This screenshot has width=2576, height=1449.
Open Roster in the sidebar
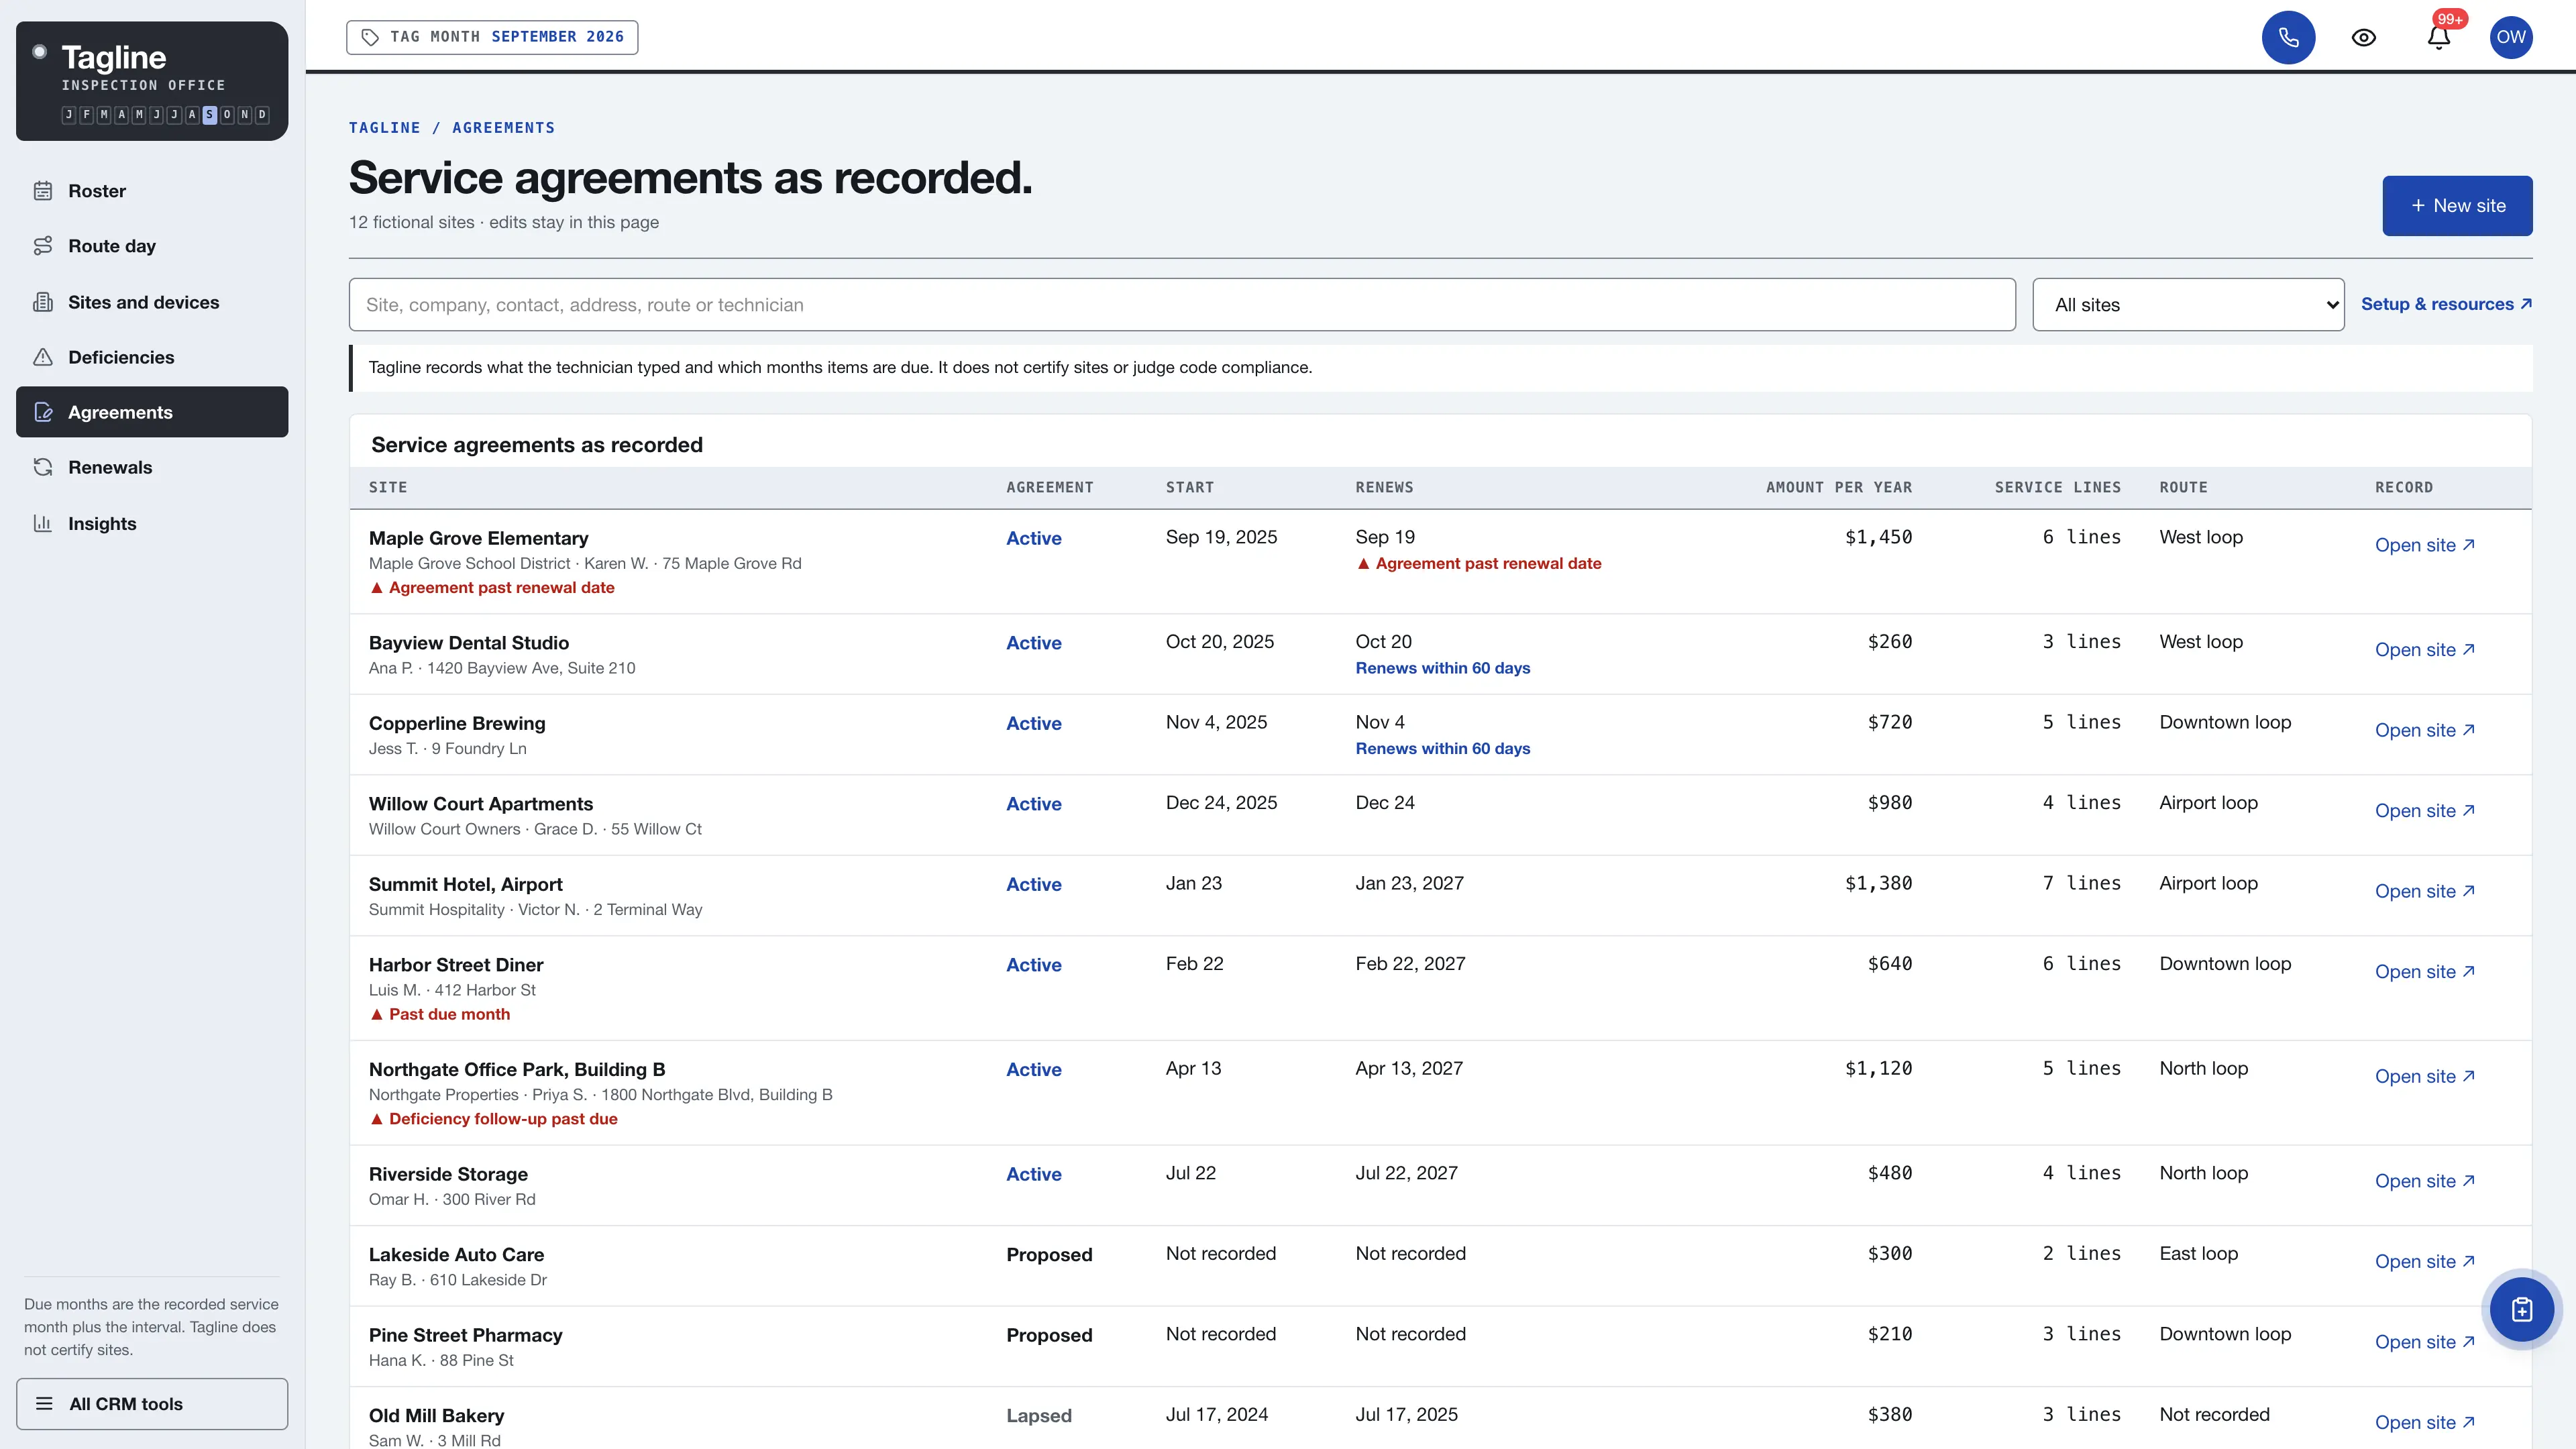pyautogui.click(x=152, y=191)
